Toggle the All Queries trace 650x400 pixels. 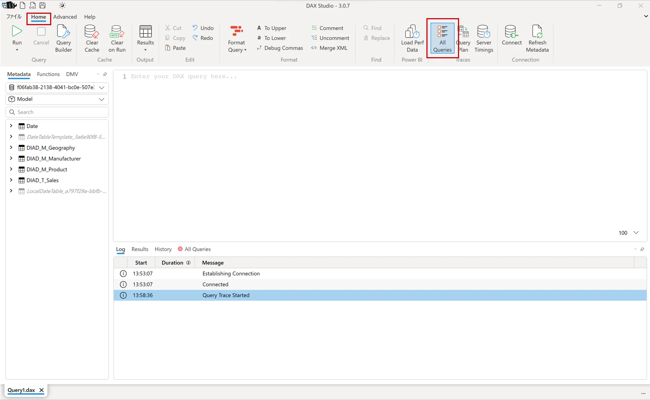(x=443, y=39)
